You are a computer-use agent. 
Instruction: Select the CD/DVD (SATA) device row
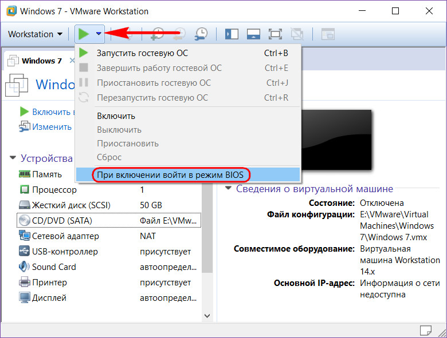[x=108, y=221]
